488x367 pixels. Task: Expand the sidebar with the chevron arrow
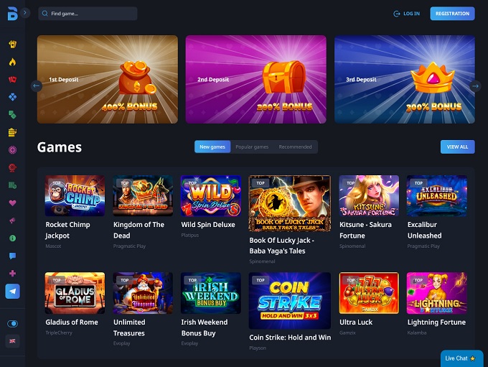click(25, 13)
